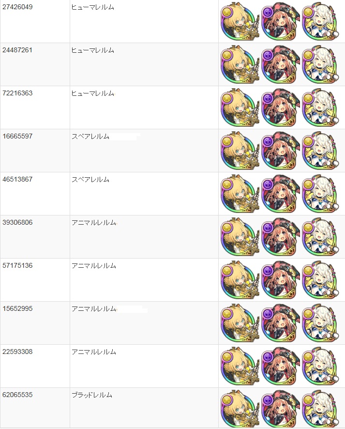Click white-haired character icon in row 72216363

coord(321,108)
